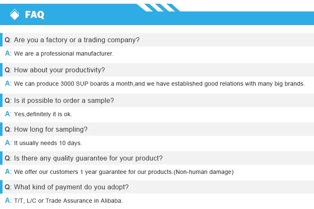The height and width of the screenshot is (209, 314).
Task: Select the 'What kind of payment' question
Action: point(157,187)
